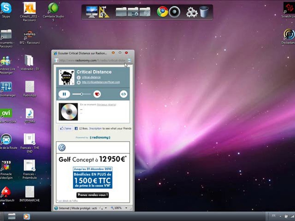Click the radionomy address bar
295x221 pixels.
coord(92,60)
